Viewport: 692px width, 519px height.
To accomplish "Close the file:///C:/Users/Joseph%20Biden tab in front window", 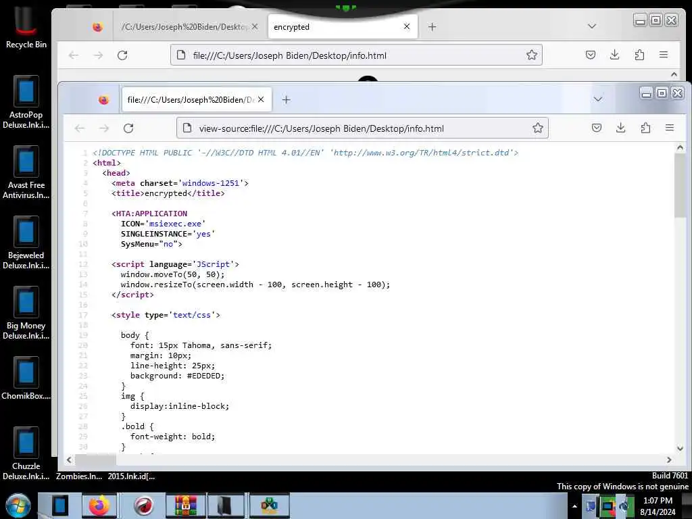I will click(x=262, y=99).
